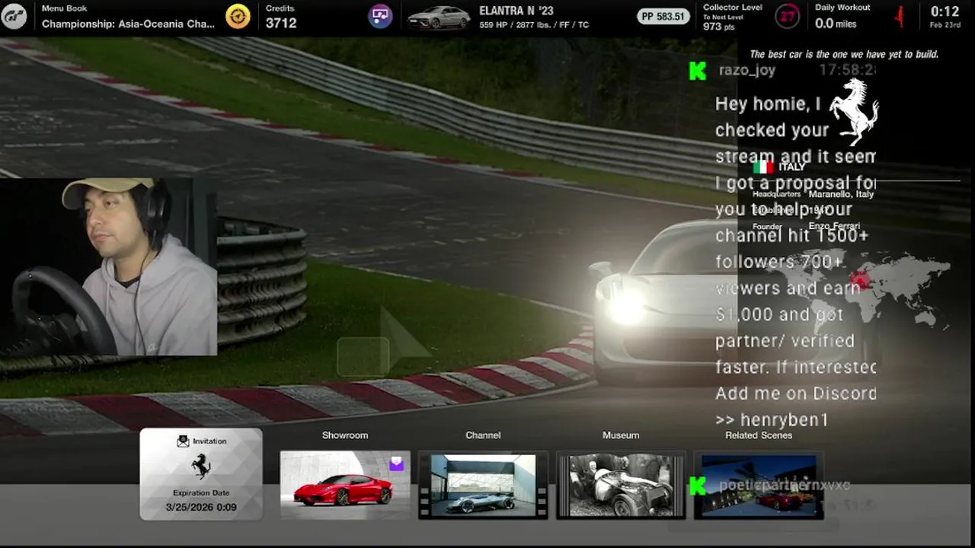Screen dimensions: 975x548
Task: Open the Daily Workout miles panel
Action: pyautogui.click(x=842, y=16)
